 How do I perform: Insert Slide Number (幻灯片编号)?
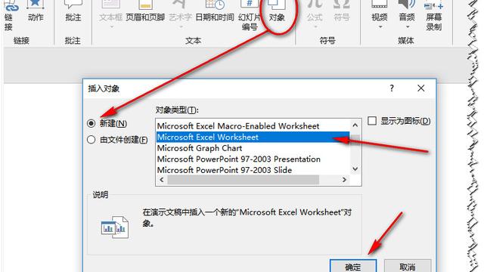click(250, 15)
